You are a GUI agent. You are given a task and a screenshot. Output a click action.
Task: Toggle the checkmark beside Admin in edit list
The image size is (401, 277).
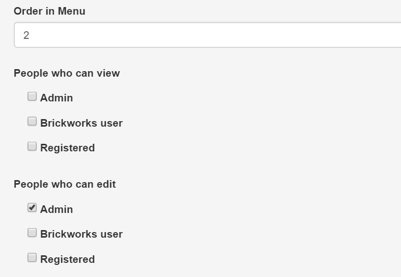click(x=32, y=207)
